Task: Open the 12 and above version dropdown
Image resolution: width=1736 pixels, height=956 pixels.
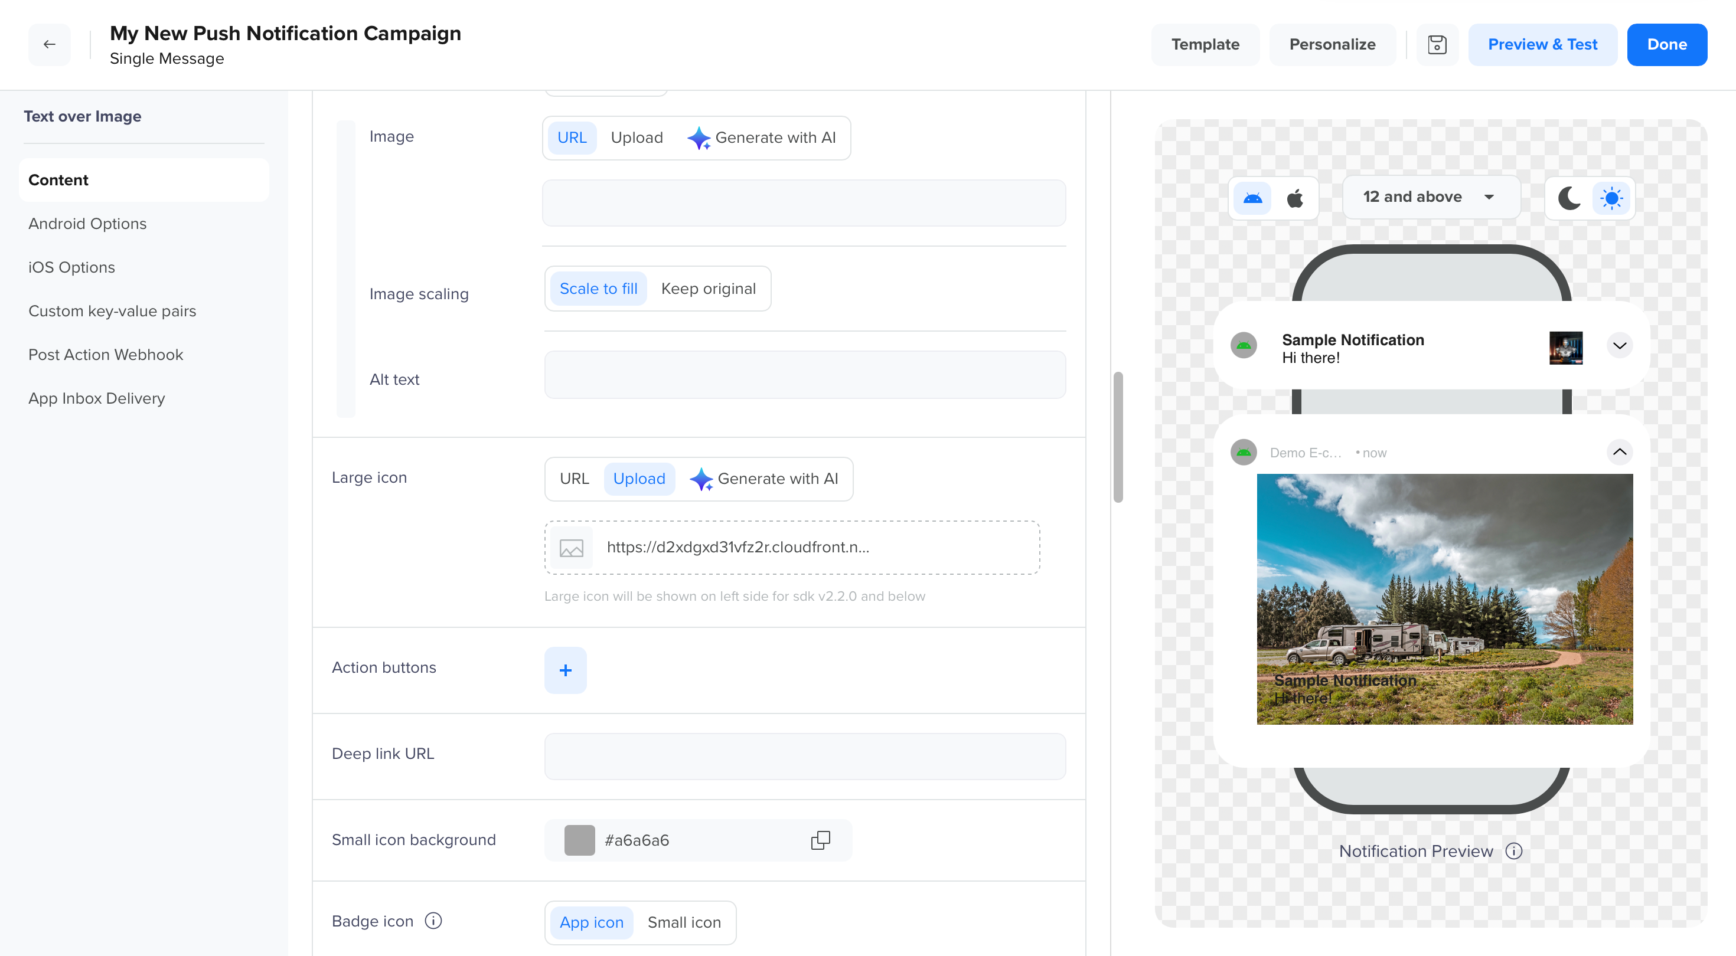Action: point(1430,197)
